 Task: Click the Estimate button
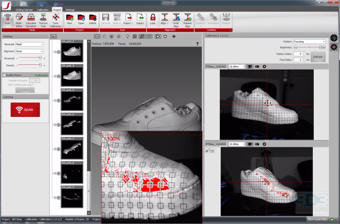click(x=318, y=57)
